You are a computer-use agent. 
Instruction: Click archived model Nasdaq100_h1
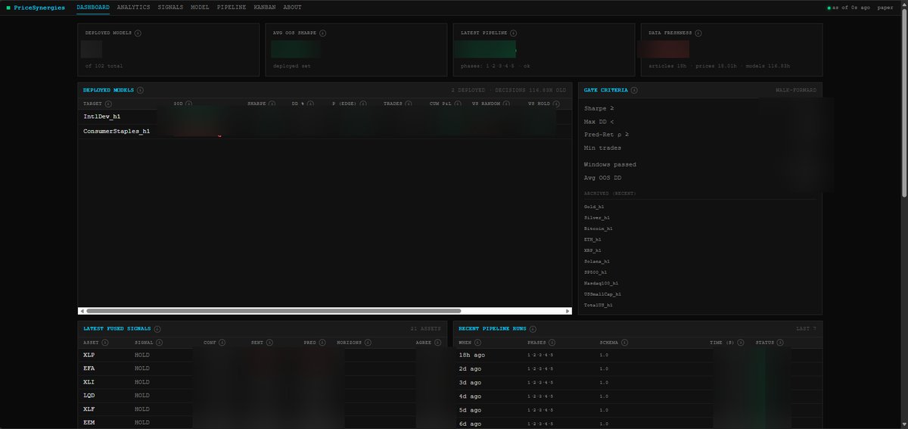(x=601, y=283)
